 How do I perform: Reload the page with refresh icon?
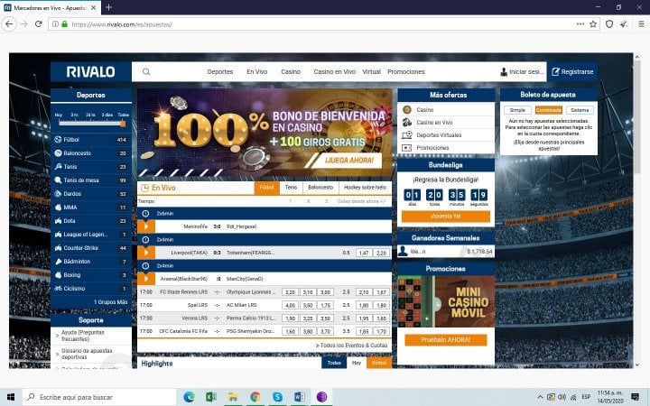(x=39, y=24)
